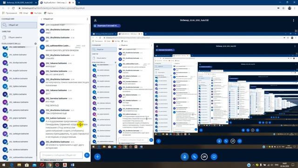Open the BigBlueButton options three-dot menu
This screenshot has height=168, width=298.
pos(293,20)
